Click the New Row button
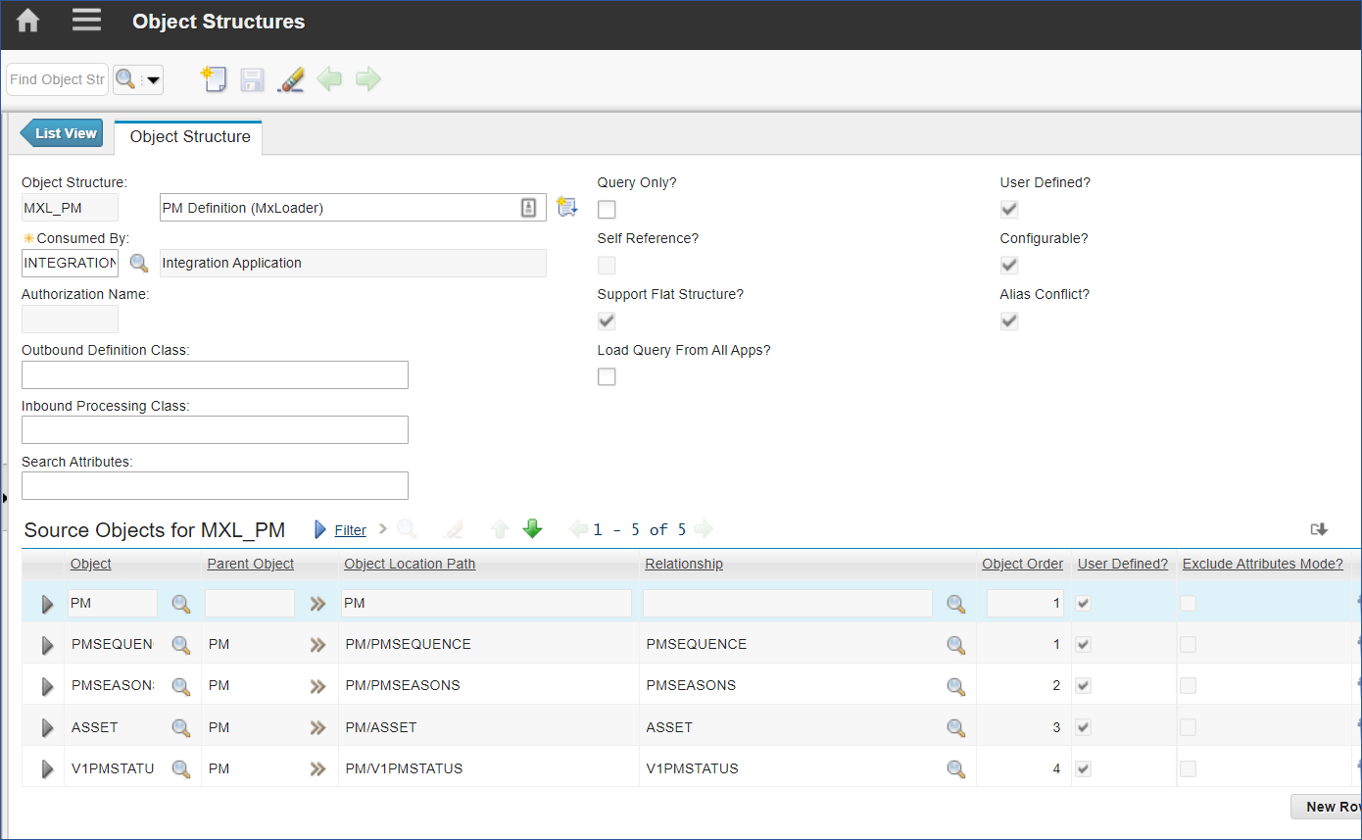This screenshot has height=840, width=1362. (1328, 807)
